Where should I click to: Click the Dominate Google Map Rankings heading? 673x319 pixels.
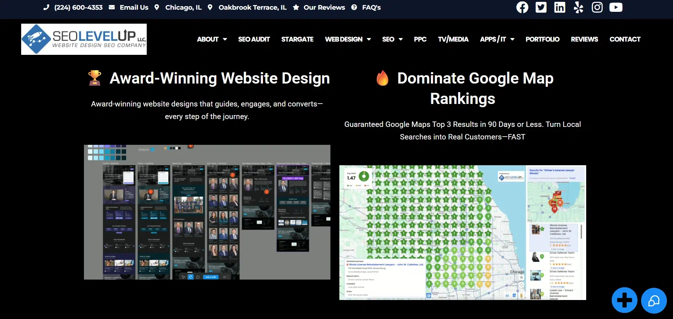click(475, 88)
